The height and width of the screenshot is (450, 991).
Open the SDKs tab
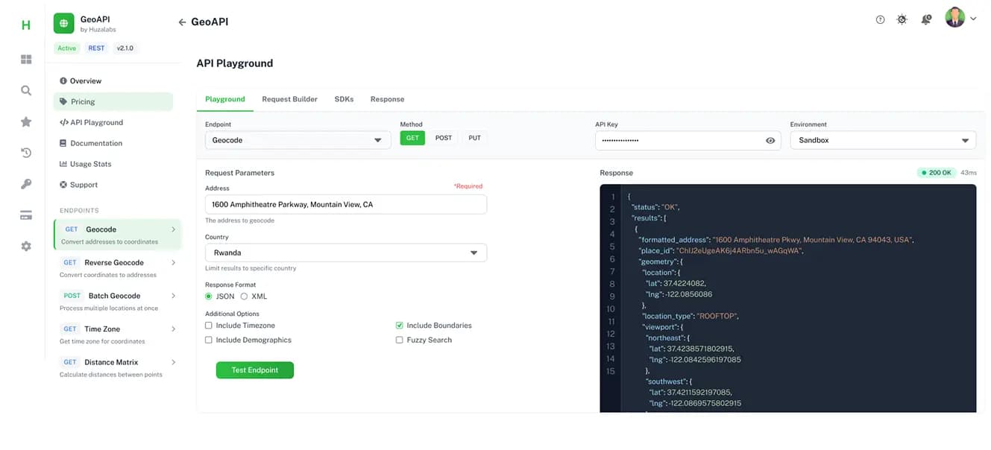(x=344, y=99)
